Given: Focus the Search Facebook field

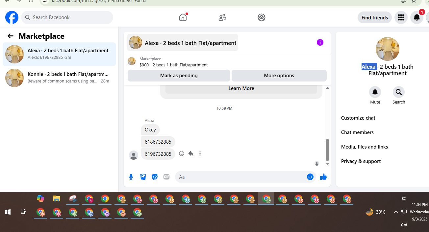Looking at the screenshot, I should point(67,17).
